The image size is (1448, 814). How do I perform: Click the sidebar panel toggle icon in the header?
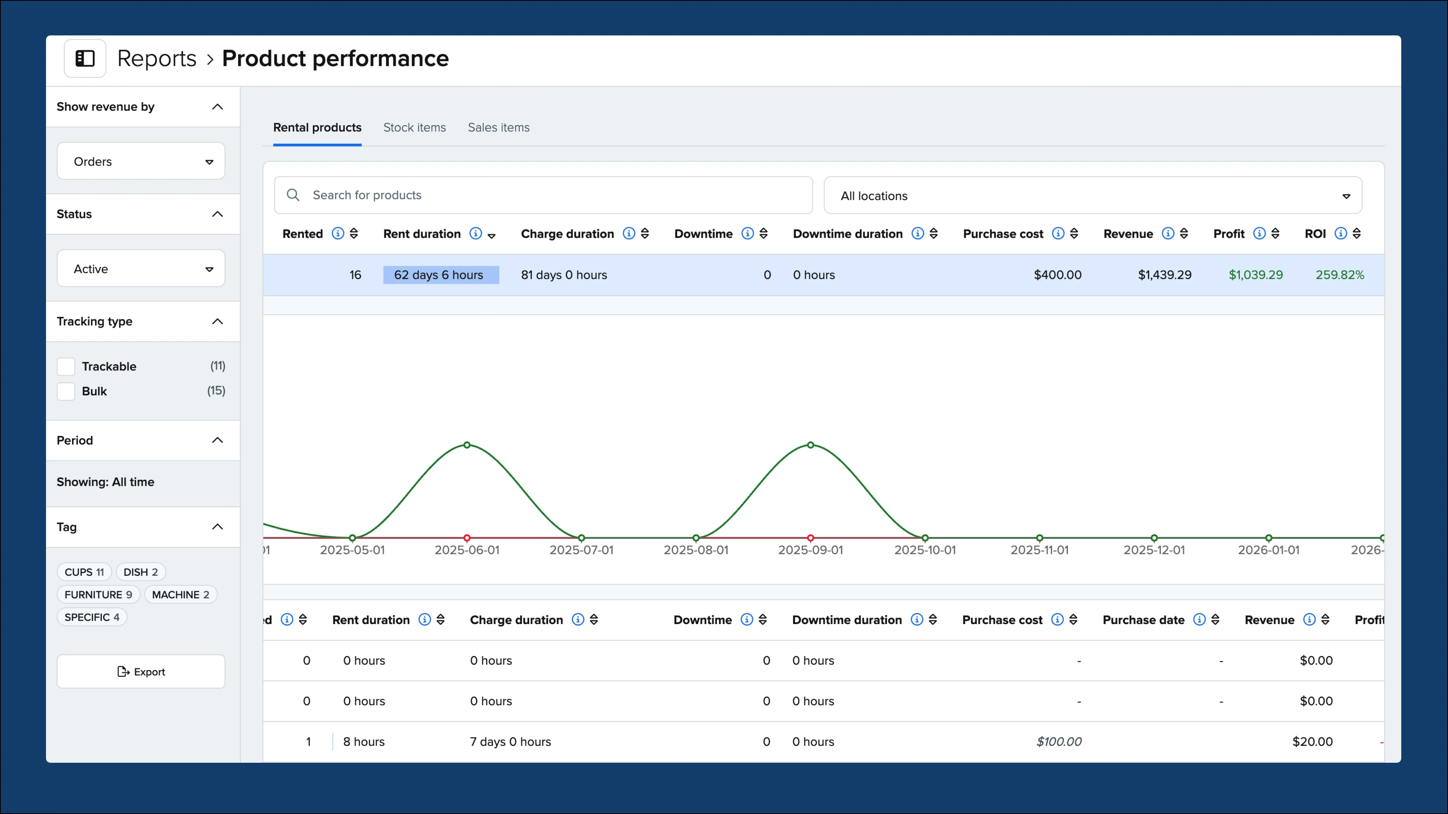coord(85,58)
